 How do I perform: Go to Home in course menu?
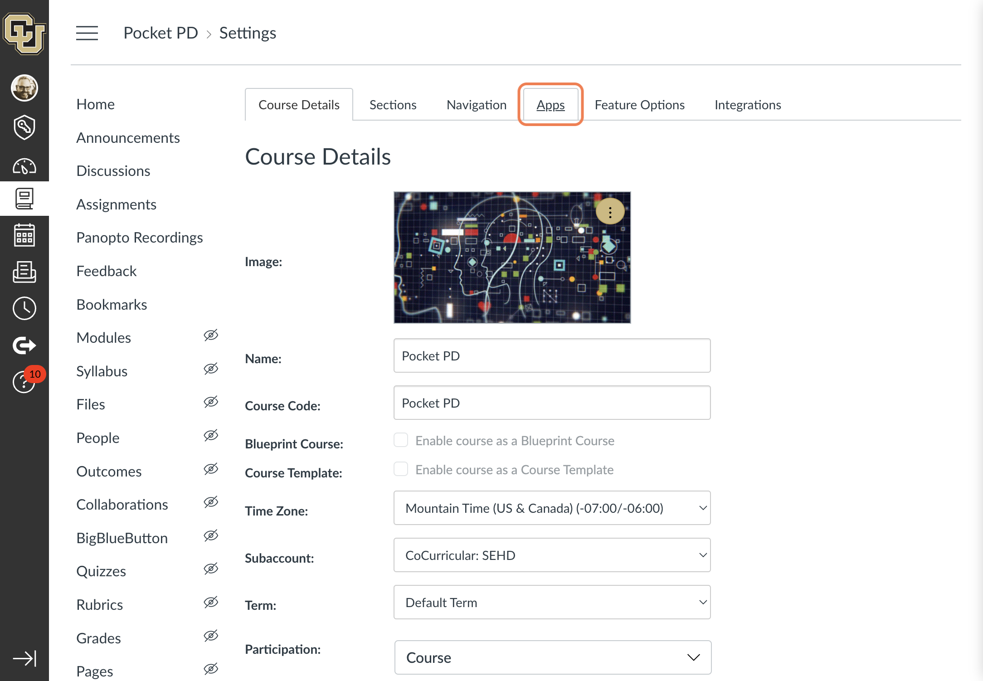pos(95,104)
